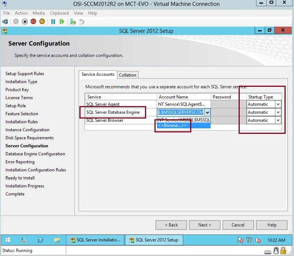Click Ready to Install step
The width and height of the screenshot is (294, 256).
[x=20, y=178]
